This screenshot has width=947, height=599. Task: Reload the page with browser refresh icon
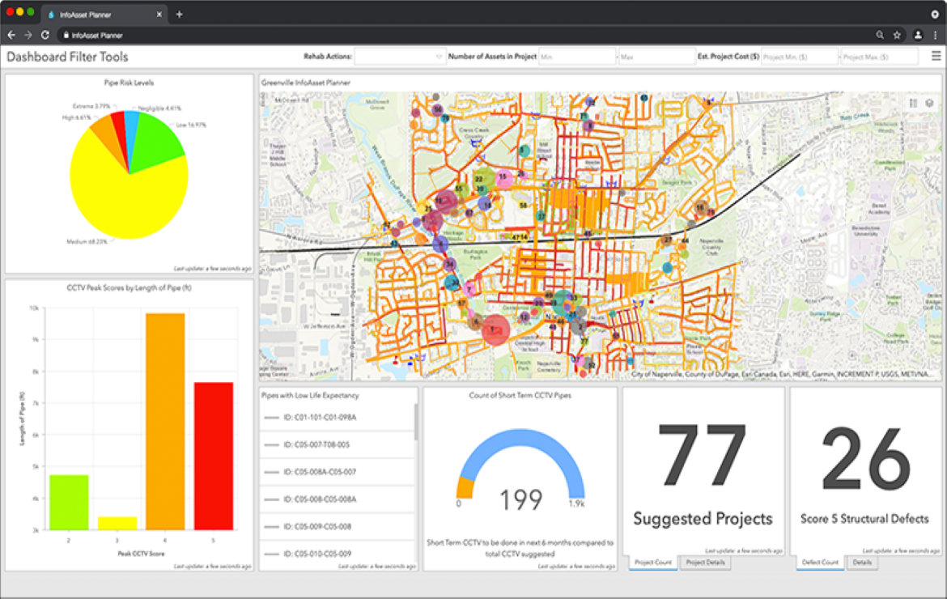pyautogui.click(x=45, y=36)
